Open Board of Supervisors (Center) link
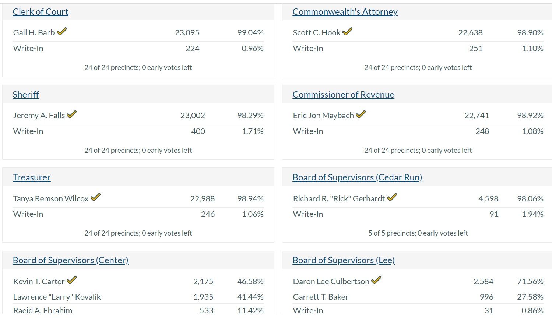The width and height of the screenshot is (552, 321). click(70, 260)
